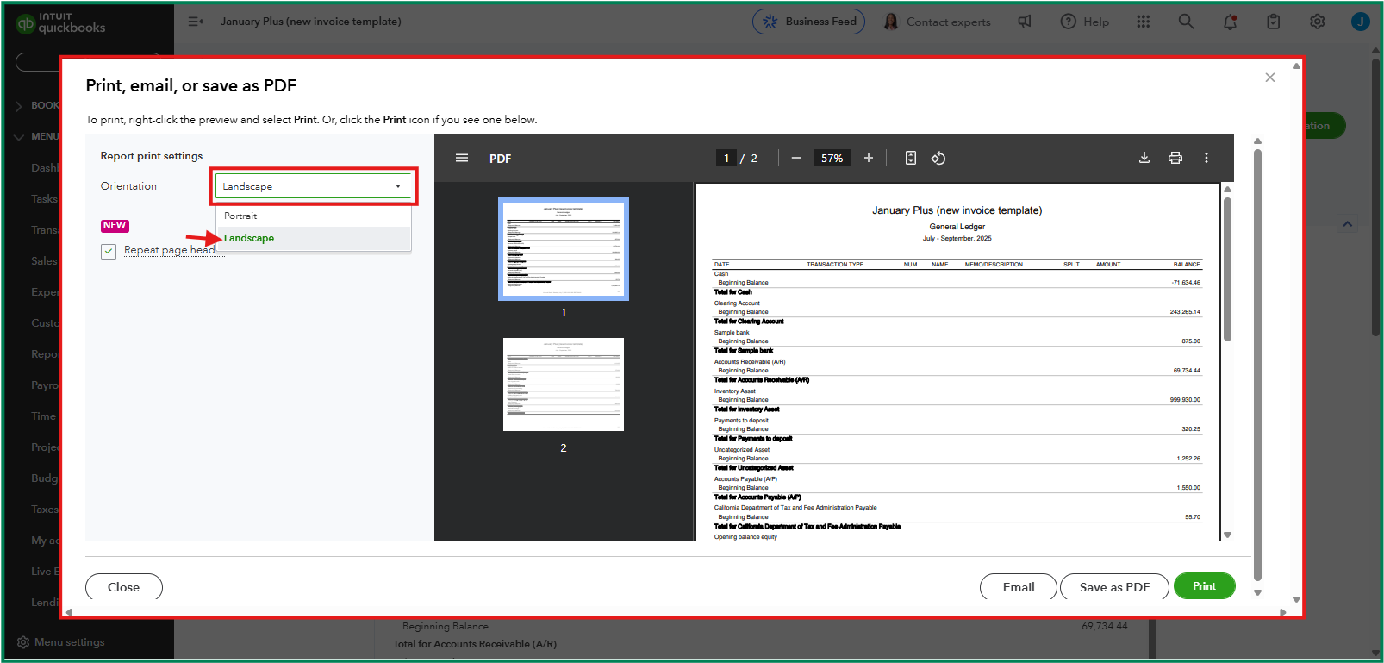Select Landscape orientation option
The width and height of the screenshot is (1384, 663).
click(314, 238)
